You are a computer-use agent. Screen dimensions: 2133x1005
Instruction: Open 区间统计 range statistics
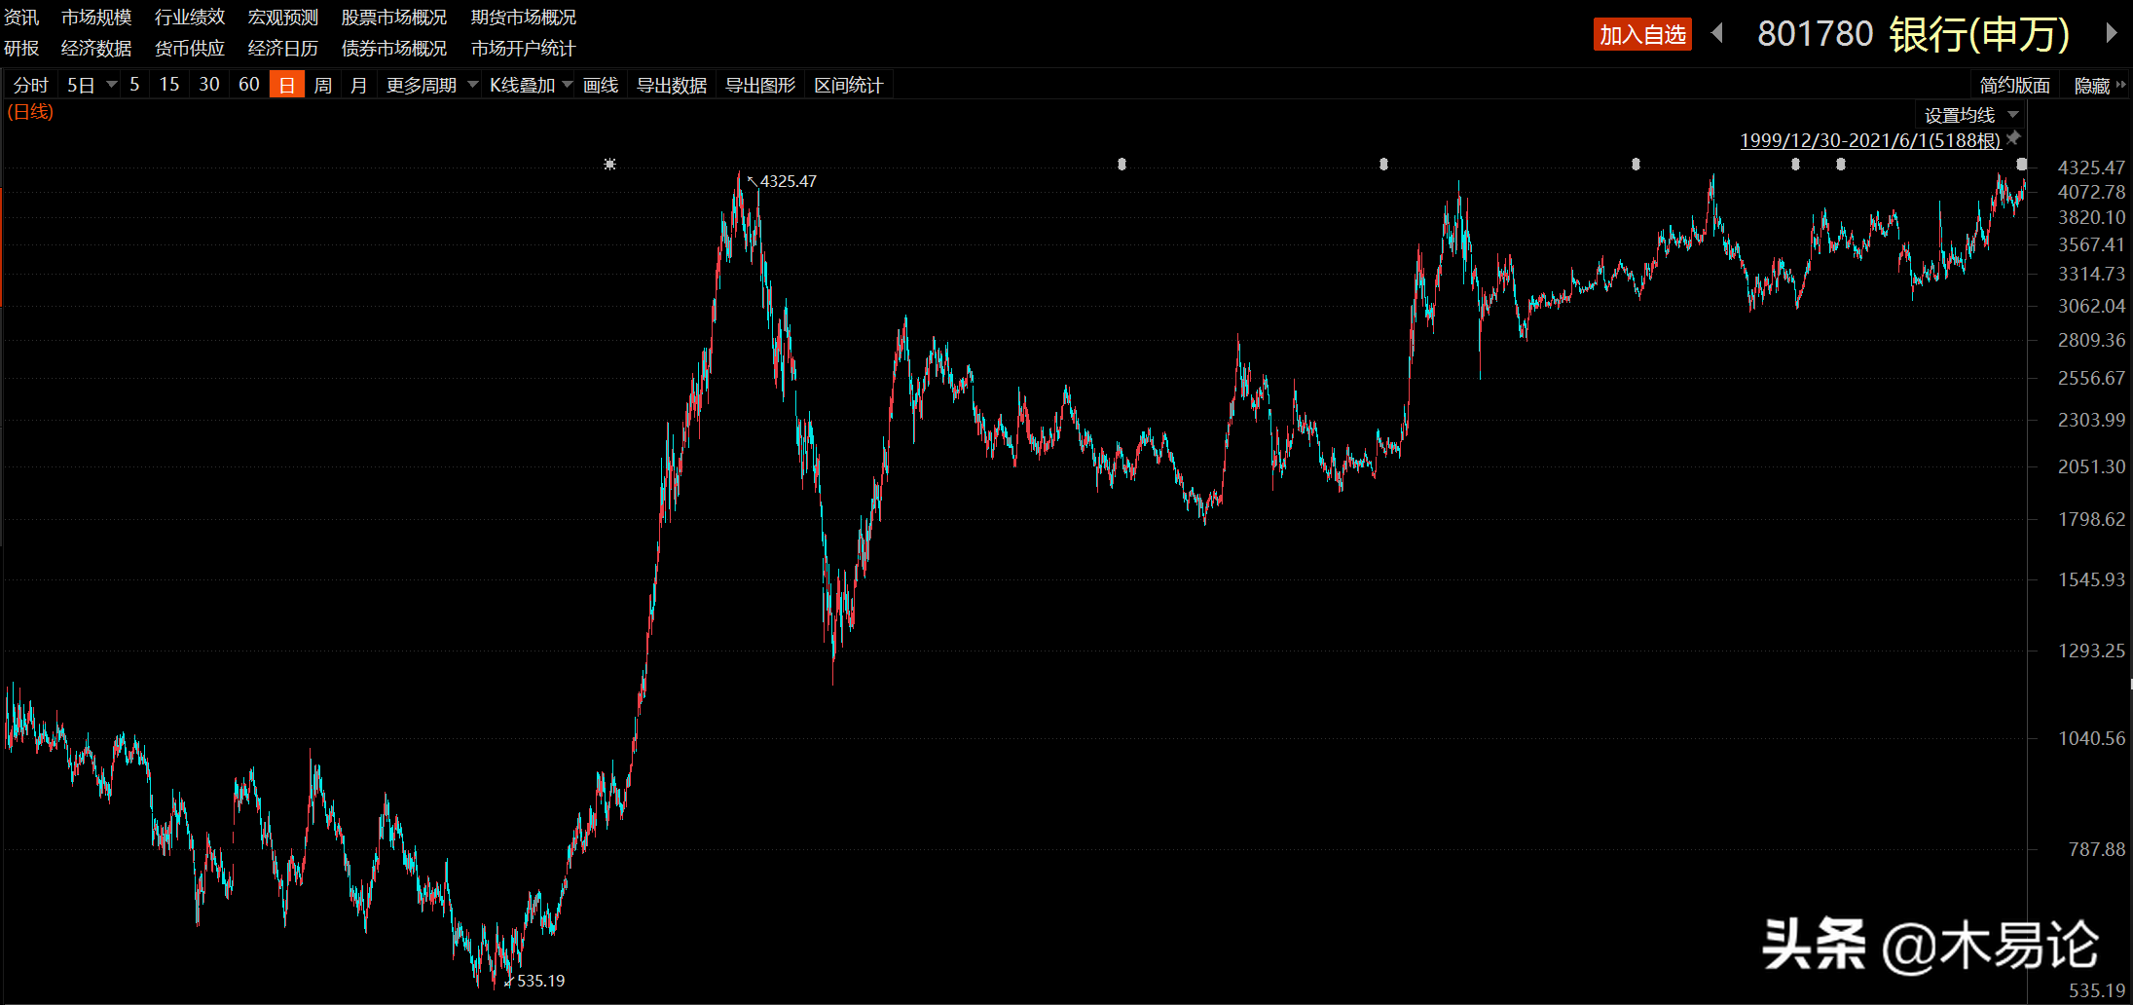[849, 85]
